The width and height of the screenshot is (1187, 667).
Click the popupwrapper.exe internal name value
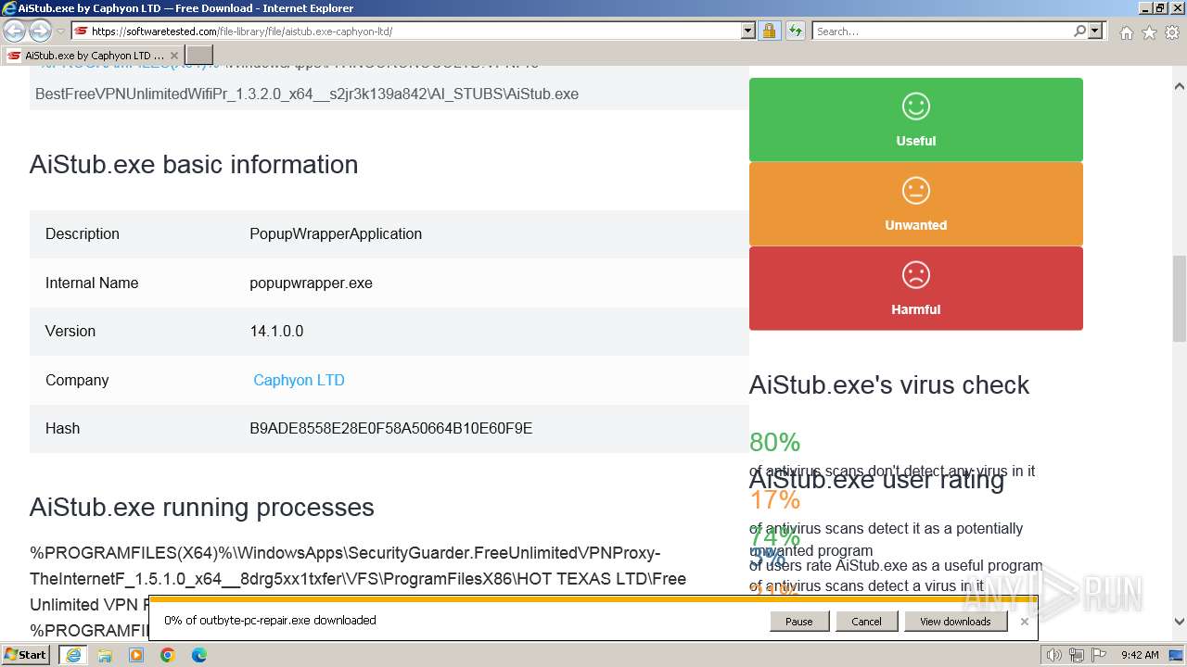[311, 283]
